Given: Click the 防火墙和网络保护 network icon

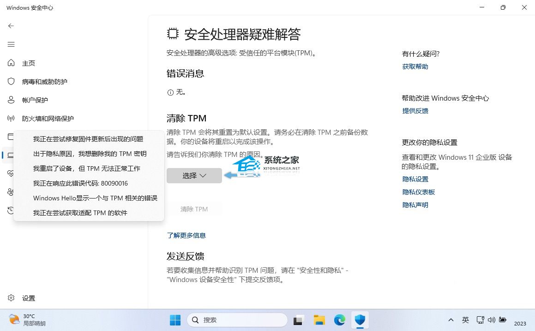Looking at the screenshot, I should (x=11, y=118).
